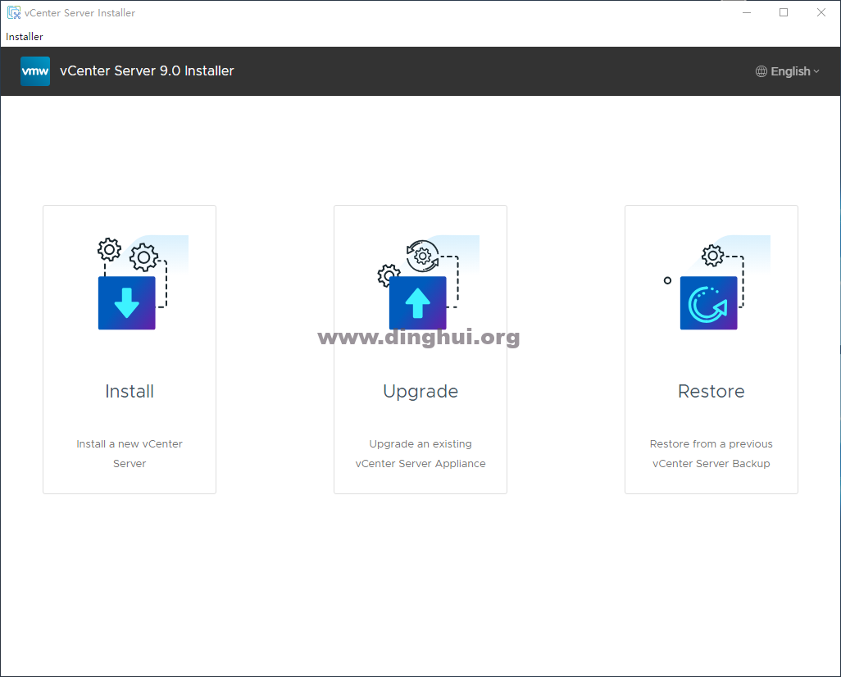This screenshot has height=677, width=841.
Task: Close the vCenter Server Installer window
Action: [821, 12]
